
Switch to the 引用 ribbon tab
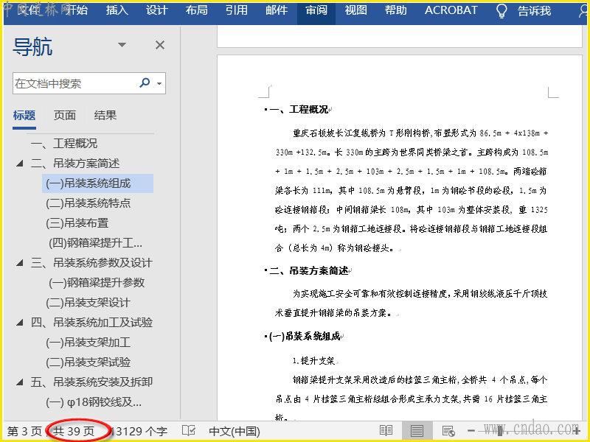coord(236,10)
